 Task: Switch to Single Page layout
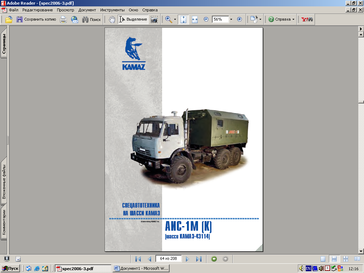[x=323, y=259]
